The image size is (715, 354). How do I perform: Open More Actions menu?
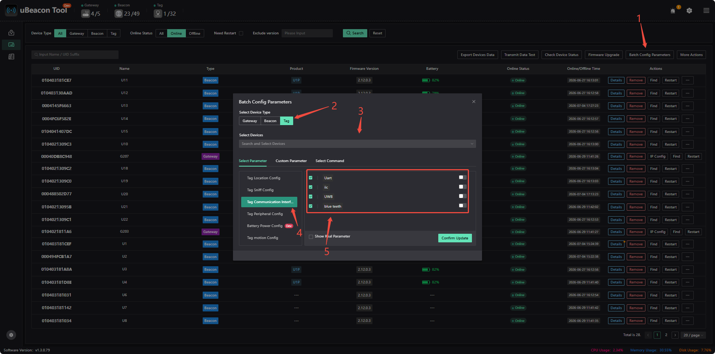click(x=691, y=55)
